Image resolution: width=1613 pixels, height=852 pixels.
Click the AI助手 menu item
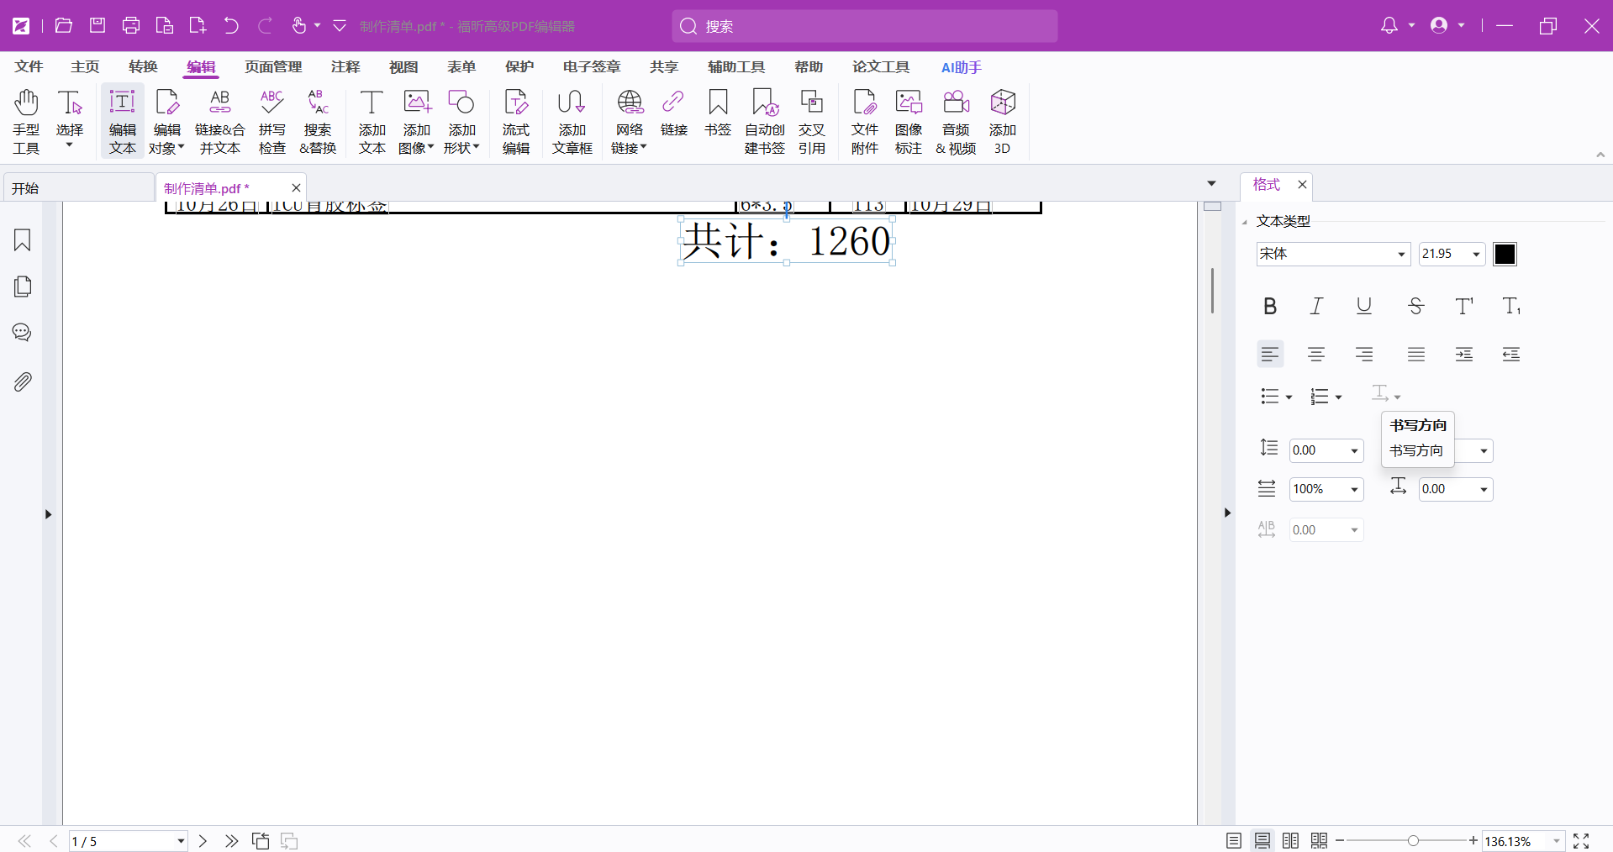(961, 67)
